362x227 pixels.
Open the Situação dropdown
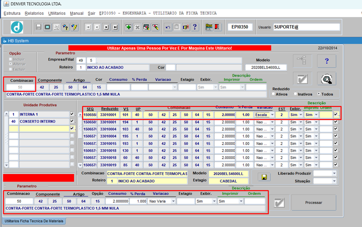pos(334,181)
